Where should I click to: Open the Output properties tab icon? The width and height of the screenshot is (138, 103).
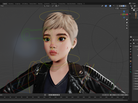point(131,46)
